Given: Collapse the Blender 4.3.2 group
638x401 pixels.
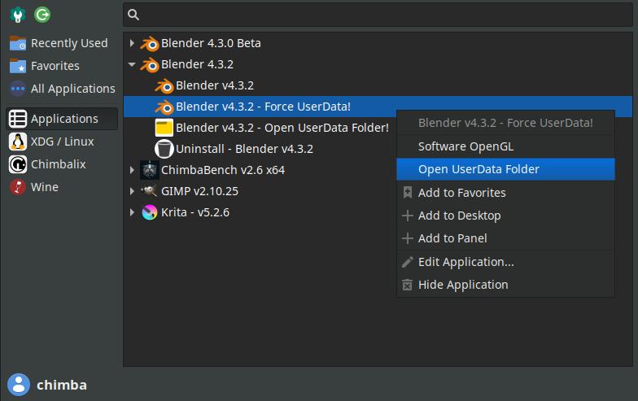Looking at the screenshot, I should click(133, 64).
